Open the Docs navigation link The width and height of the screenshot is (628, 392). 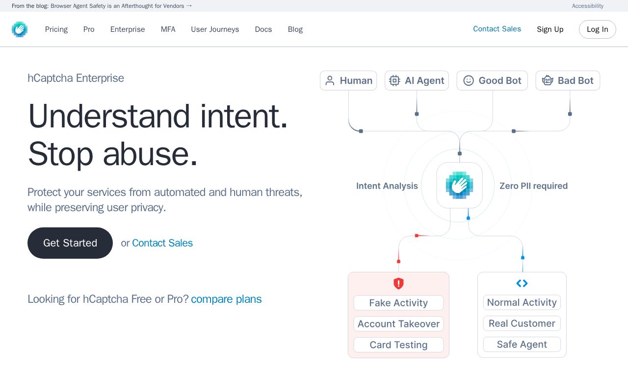click(263, 29)
